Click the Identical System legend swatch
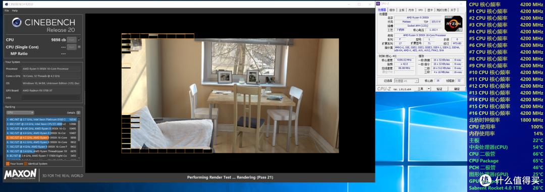The width and height of the screenshot is (545, 192). point(26,164)
